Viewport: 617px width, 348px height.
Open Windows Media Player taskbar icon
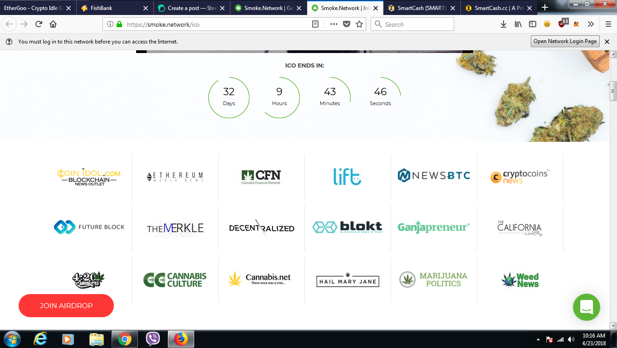[x=68, y=339]
